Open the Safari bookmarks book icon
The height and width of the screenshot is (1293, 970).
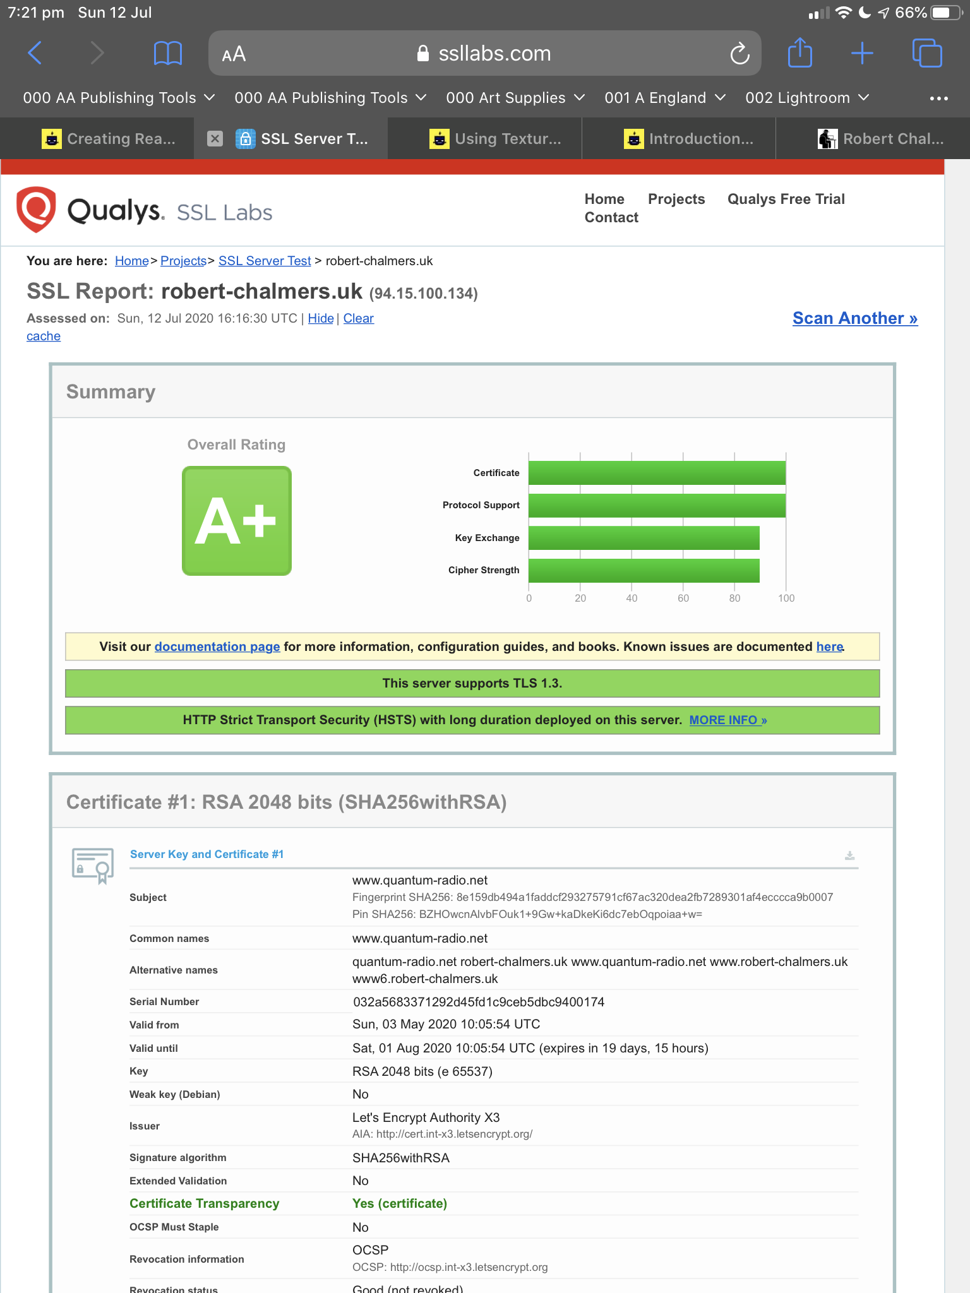(168, 53)
